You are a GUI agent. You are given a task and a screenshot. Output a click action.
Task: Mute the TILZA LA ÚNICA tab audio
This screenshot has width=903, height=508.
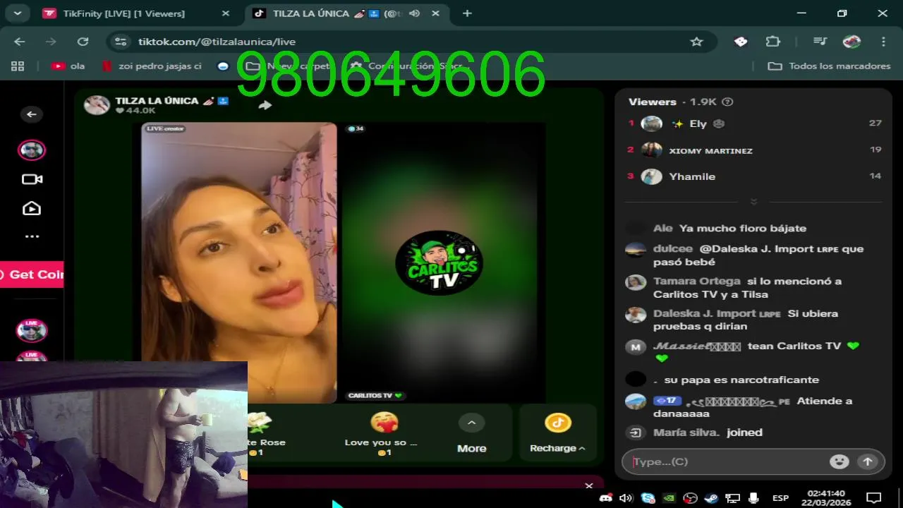coord(414,13)
